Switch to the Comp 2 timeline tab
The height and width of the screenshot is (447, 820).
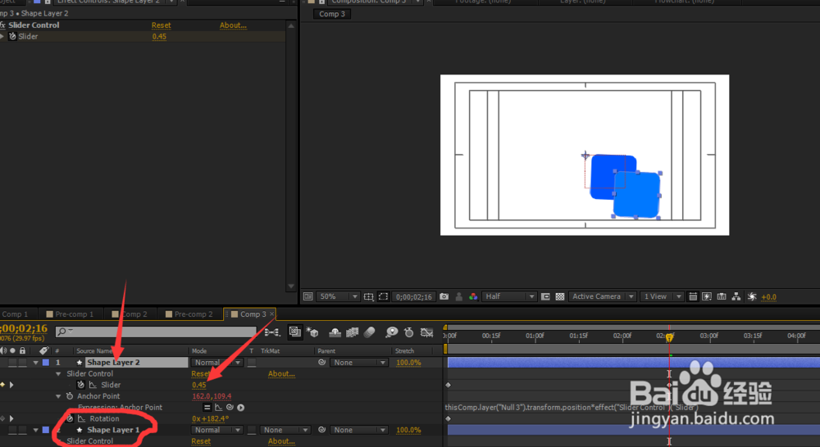point(130,314)
